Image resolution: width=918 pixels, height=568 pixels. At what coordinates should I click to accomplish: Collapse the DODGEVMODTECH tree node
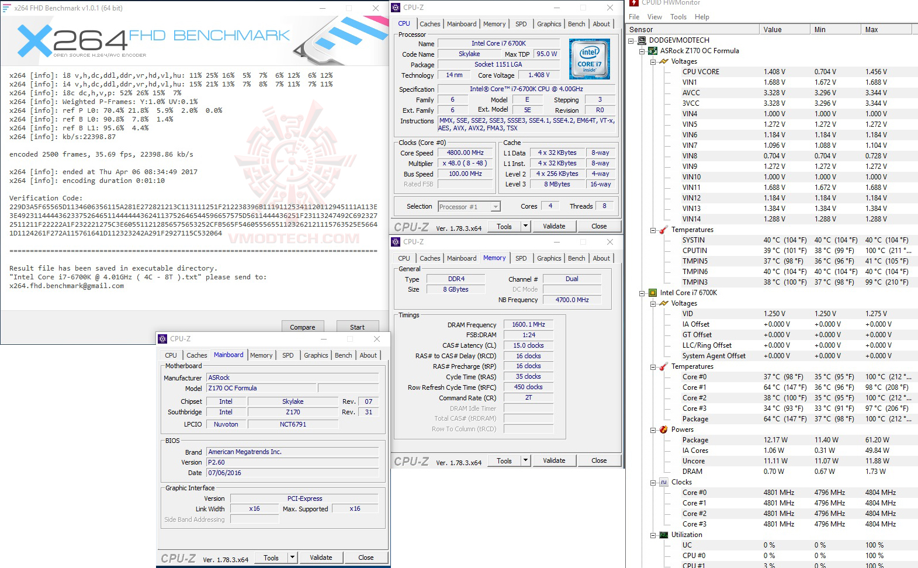[x=632, y=41]
